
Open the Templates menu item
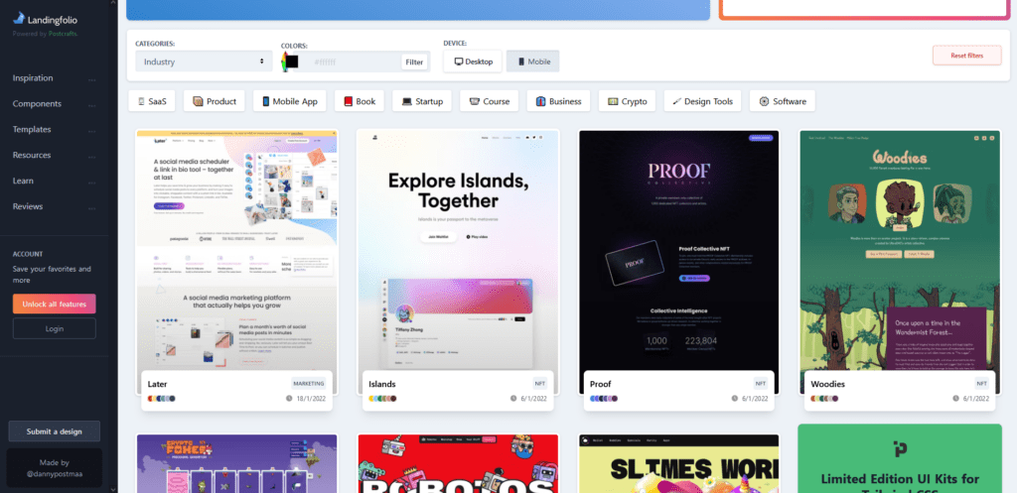[x=32, y=129]
